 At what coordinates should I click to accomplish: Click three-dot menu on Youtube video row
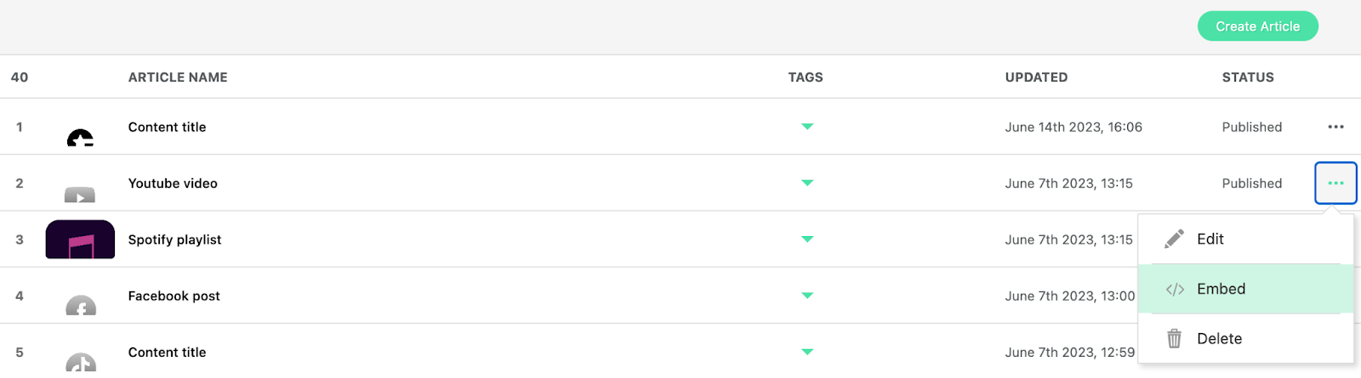pos(1335,183)
